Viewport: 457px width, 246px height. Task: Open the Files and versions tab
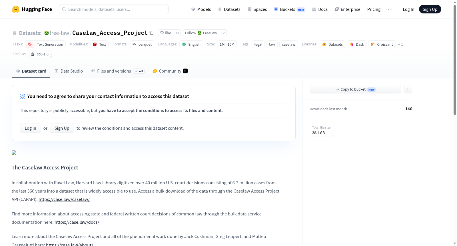click(117, 71)
